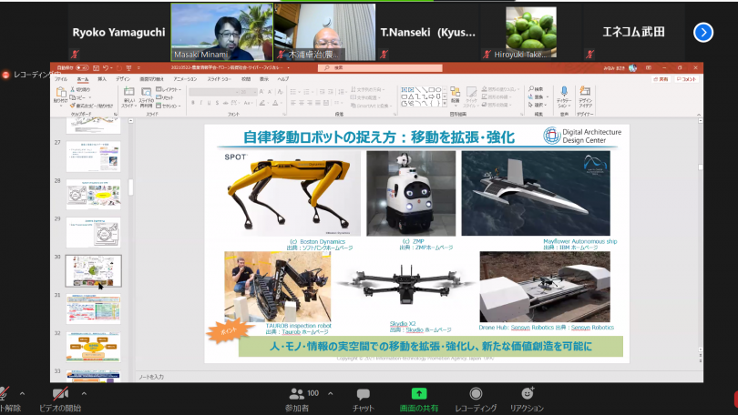738x415 pixels.
Task: Click the Dictate microphone icon
Action: point(564,92)
